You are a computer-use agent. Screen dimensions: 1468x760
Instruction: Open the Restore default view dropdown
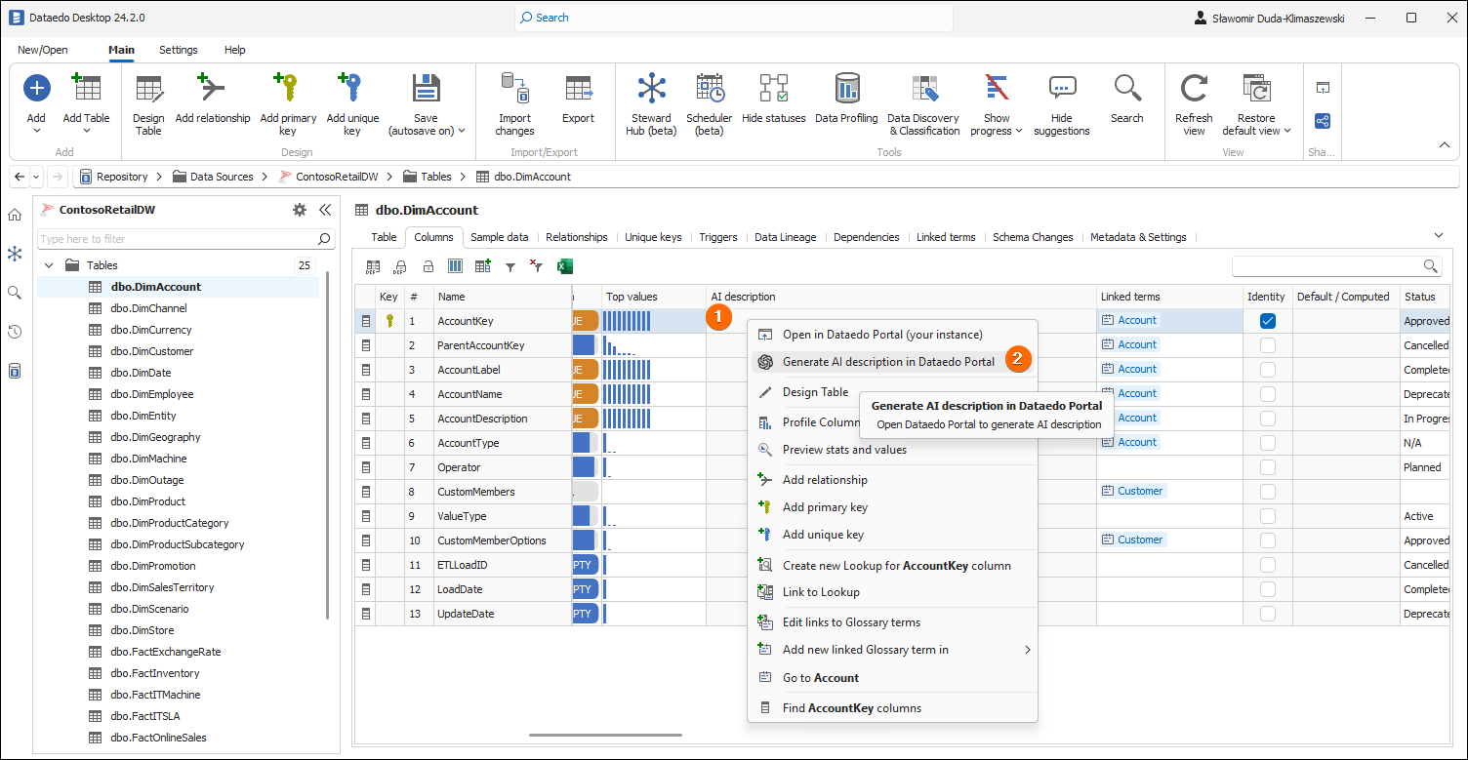point(1287,131)
